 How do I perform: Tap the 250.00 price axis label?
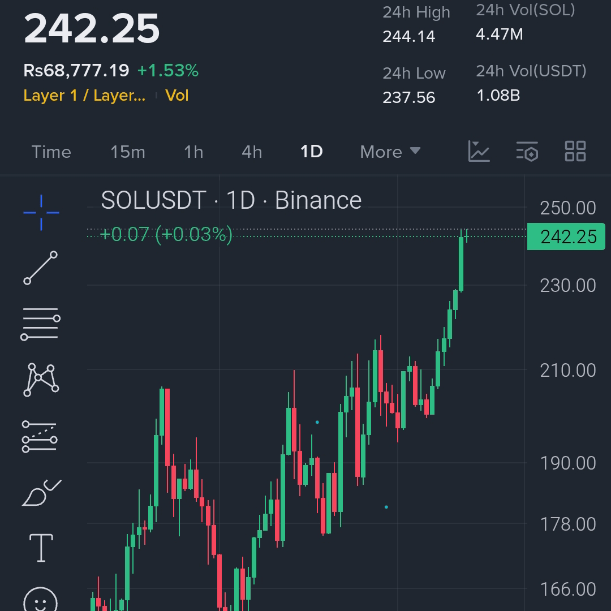[x=568, y=208]
